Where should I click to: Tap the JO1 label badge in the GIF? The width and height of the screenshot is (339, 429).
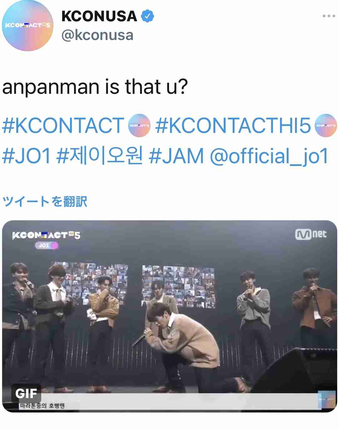coord(47,245)
